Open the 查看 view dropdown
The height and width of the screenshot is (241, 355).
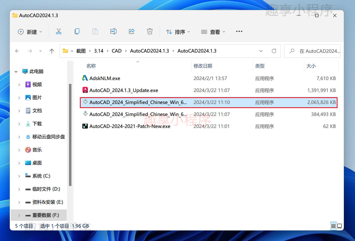click(x=213, y=32)
